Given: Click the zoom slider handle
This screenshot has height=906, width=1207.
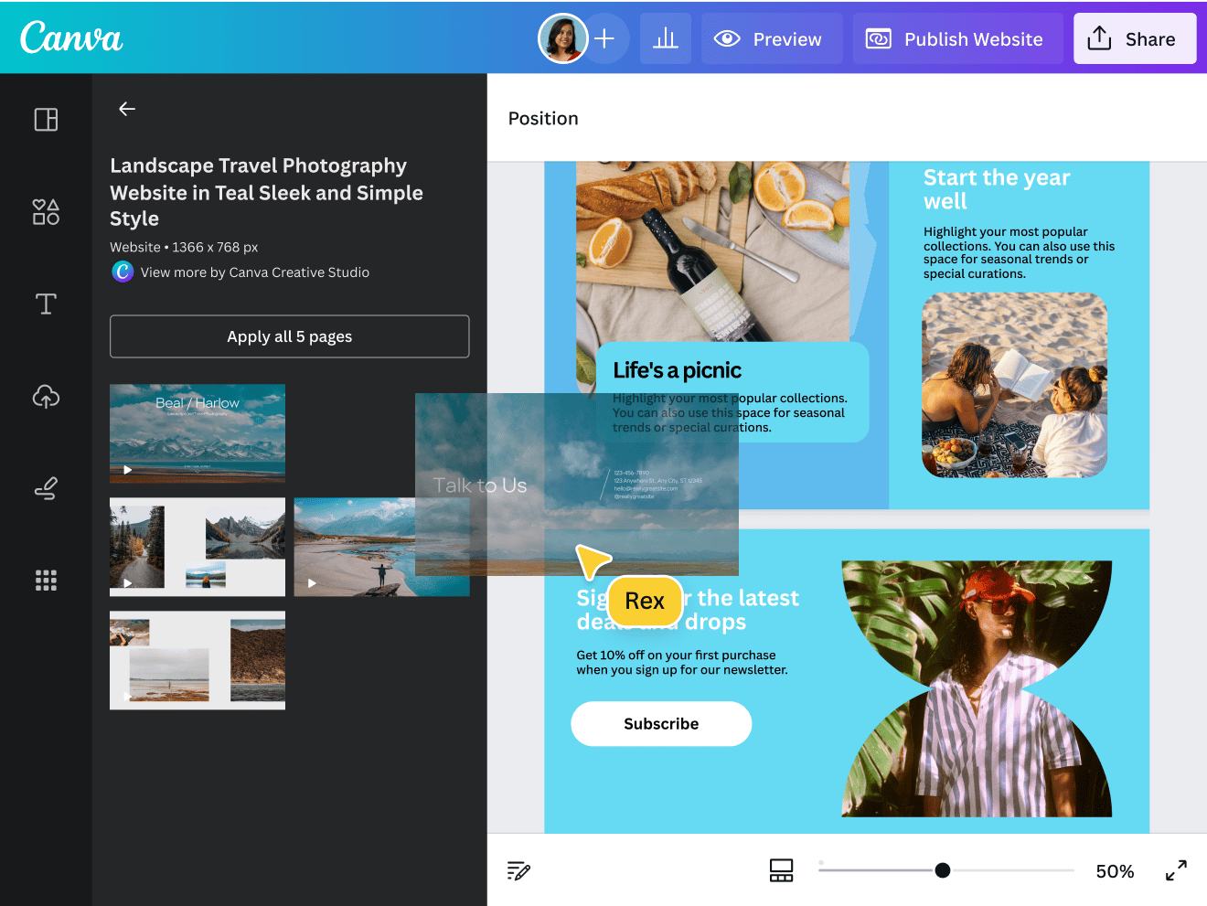Looking at the screenshot, I should pyautogui.click(x=943, y=870).
